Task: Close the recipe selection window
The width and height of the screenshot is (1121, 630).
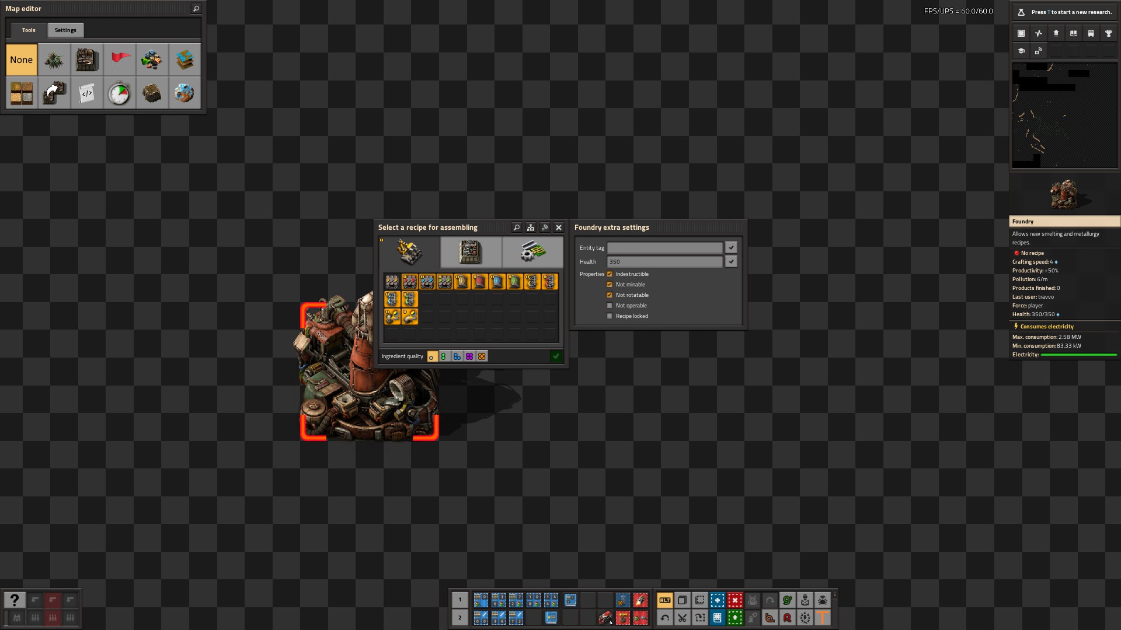Action: coord(559,228)
